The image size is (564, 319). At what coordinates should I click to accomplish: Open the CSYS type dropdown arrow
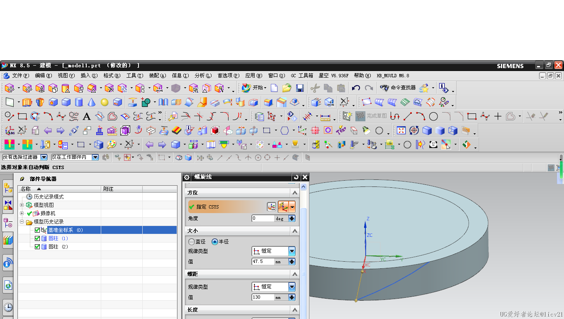point(292,206)
